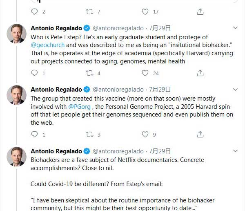
Task: Retweet the tweet mentioning @geochurch
Action: pyautogui.click(x=89, y=73)
